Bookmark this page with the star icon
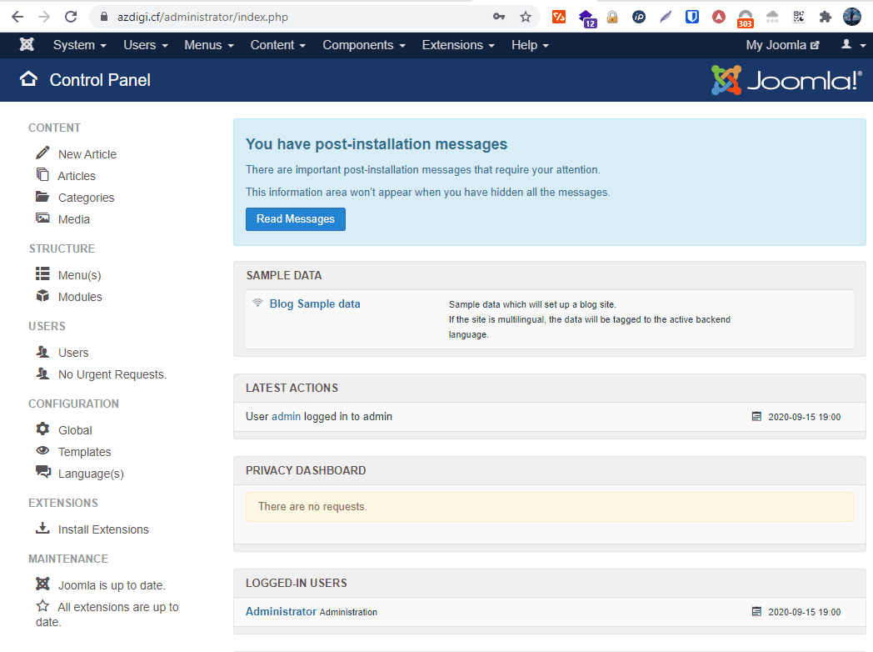Viewport: 873px width, 652px height. [x=526, y=17]
